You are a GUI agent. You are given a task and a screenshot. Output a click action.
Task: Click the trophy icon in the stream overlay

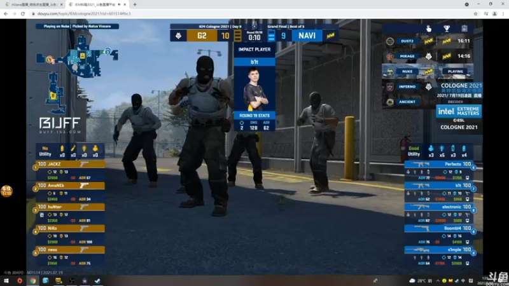447,29
